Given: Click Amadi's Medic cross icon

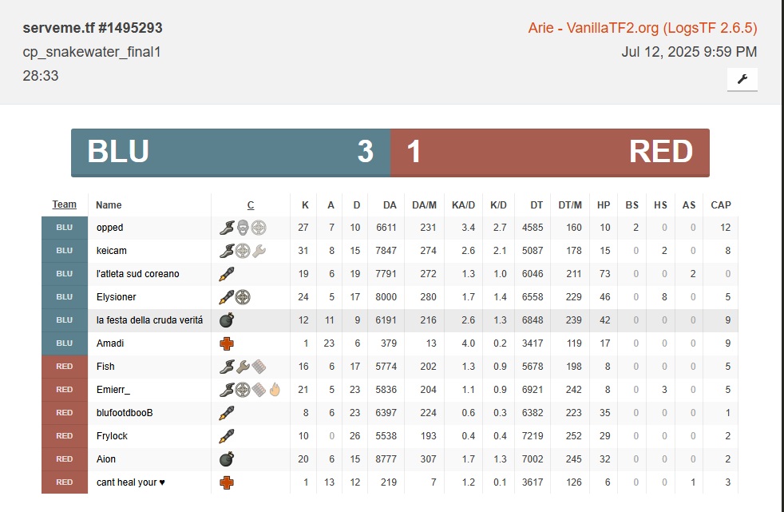Looking at the screenshot, I should click(x=227, y=343).
